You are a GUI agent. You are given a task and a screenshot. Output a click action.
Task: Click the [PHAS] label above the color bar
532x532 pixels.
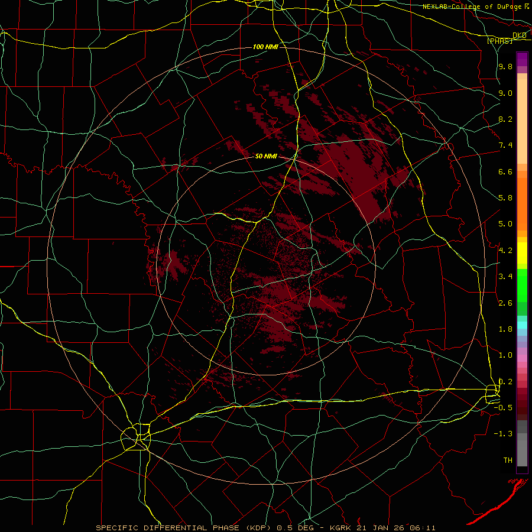[x=499, y=41]
